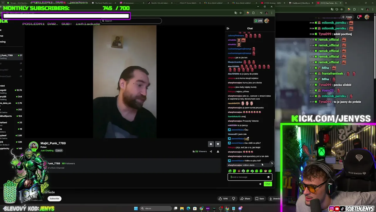
Task: Open Majkl_Punk_7789 channel name link
Action: click(x=53, y=143)
